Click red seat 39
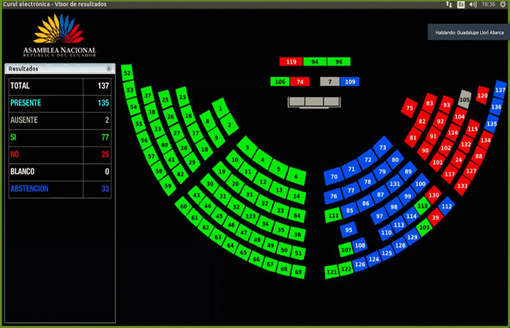The height and width of the screenshot is (328, 510). tap(436, 217)
